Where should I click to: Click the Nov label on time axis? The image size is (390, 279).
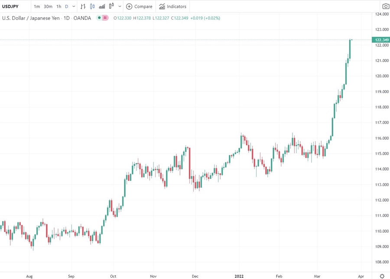[x=153, y=276]
